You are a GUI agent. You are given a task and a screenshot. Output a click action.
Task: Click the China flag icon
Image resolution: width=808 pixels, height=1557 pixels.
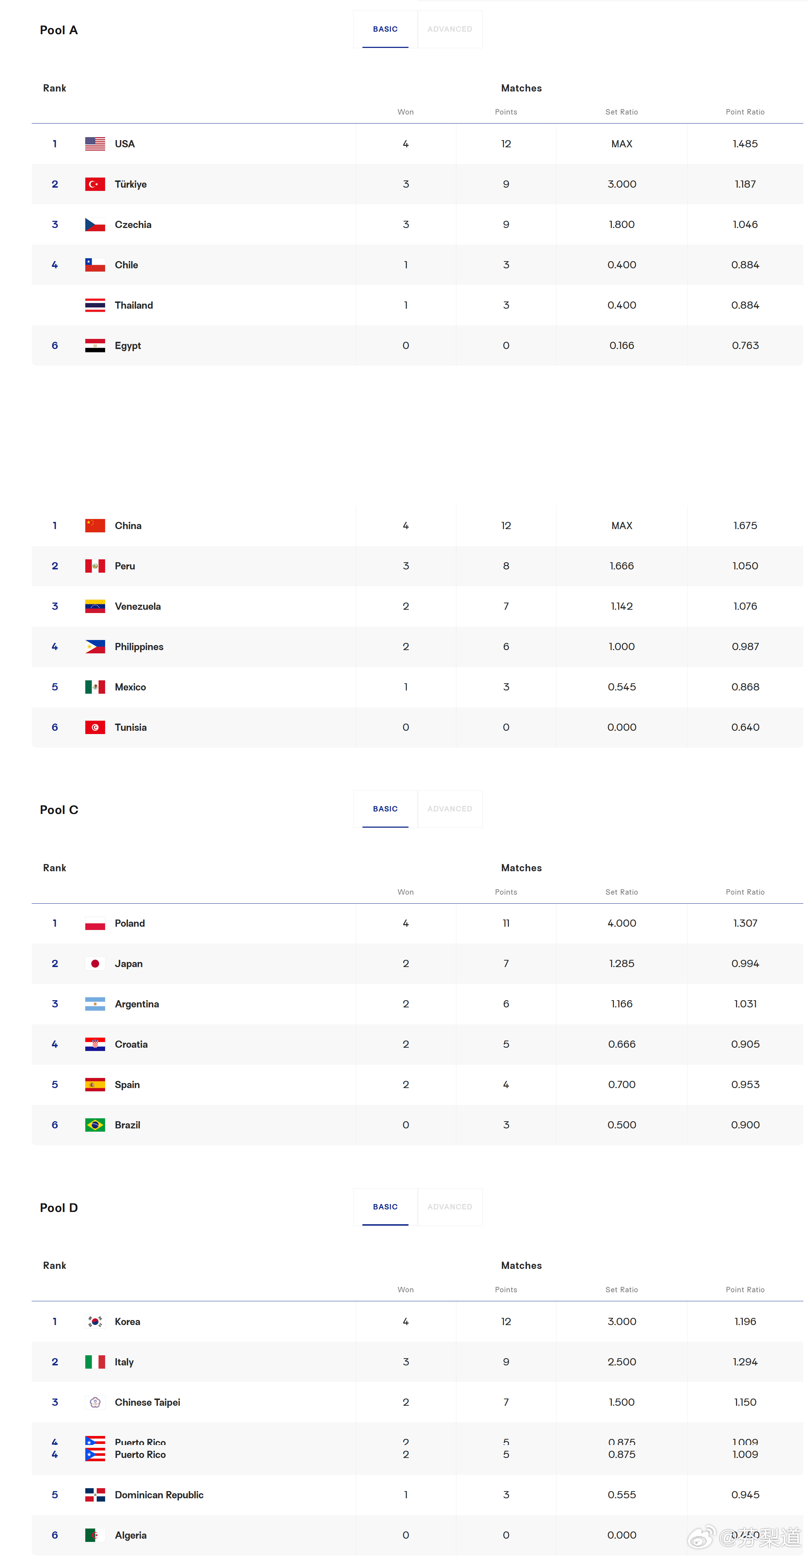pos(95,526)
